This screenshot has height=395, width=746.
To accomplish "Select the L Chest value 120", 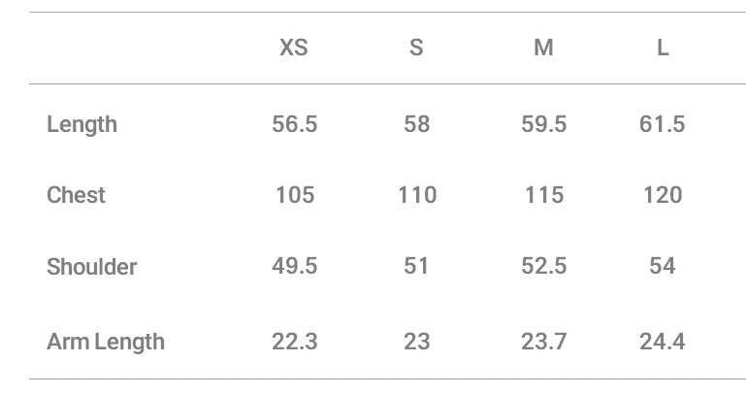I will click(663, 195).
